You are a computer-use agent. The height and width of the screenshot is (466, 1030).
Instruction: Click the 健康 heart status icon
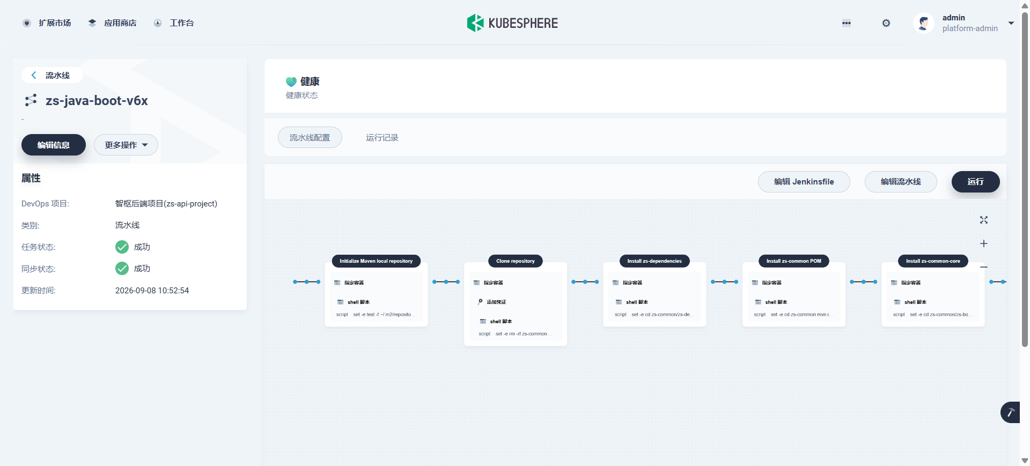click(x=291, y=82)
